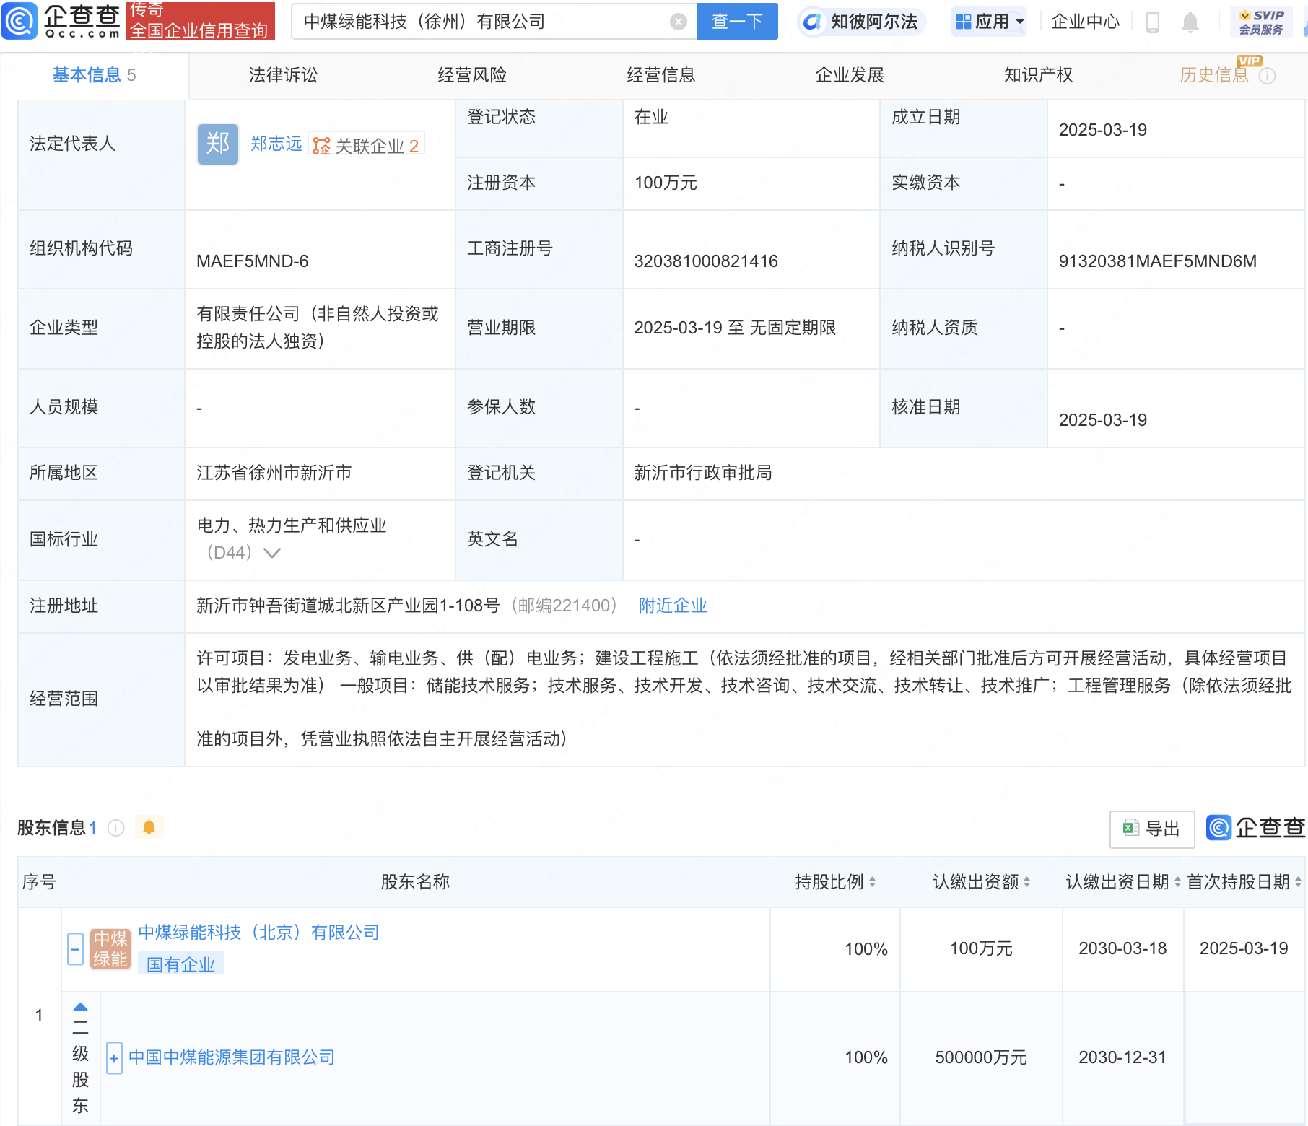Click info icon beside 股东信息
Viewport: 1308px width, 1126px height.
tap(115, 828)
